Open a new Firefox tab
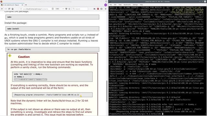207x116 pixels. (x=26, y=5)
